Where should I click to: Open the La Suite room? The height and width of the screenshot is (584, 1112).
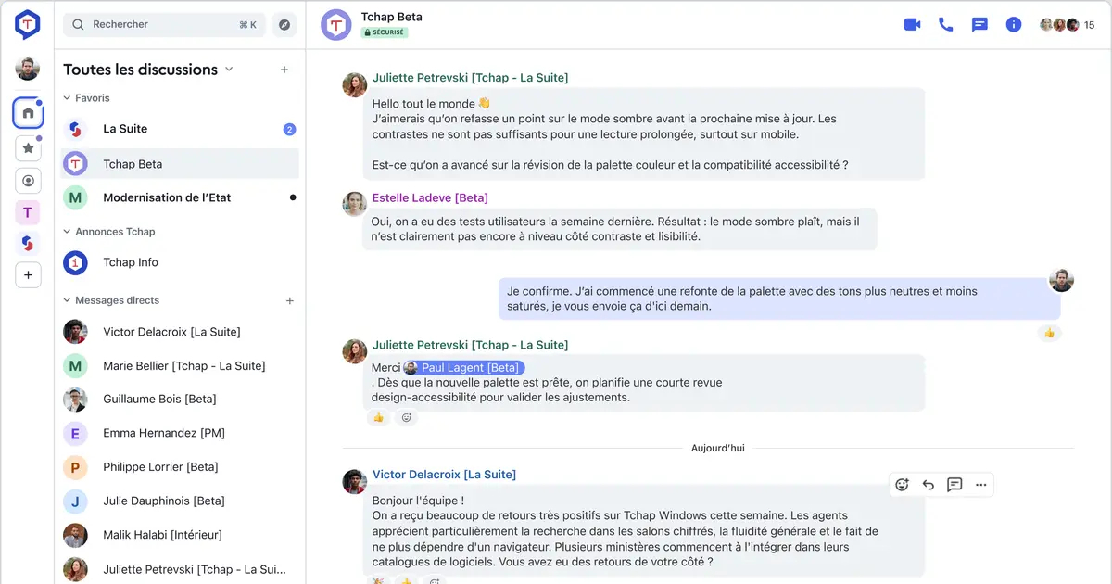click(180, 130)
